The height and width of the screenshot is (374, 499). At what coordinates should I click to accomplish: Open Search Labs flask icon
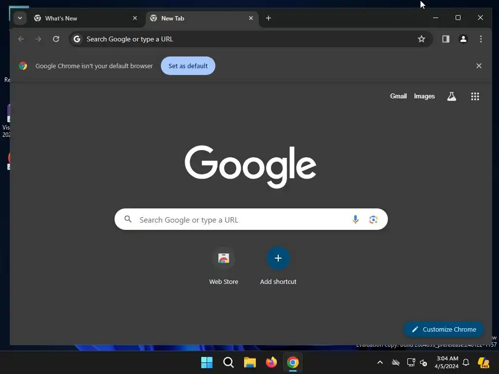point(452,96)
